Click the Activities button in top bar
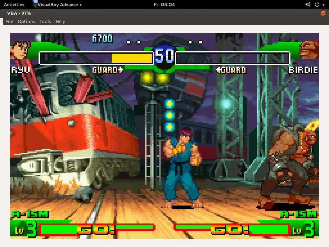This screenshot has width=329, height=247. click(14, 5)
